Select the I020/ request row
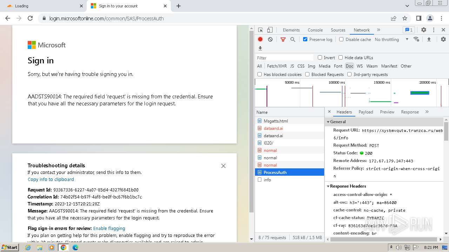Viewport: 449px width, 252px height. pos(289,143)
